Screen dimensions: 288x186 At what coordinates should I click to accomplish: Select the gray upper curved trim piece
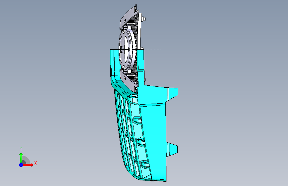(129, 18)
